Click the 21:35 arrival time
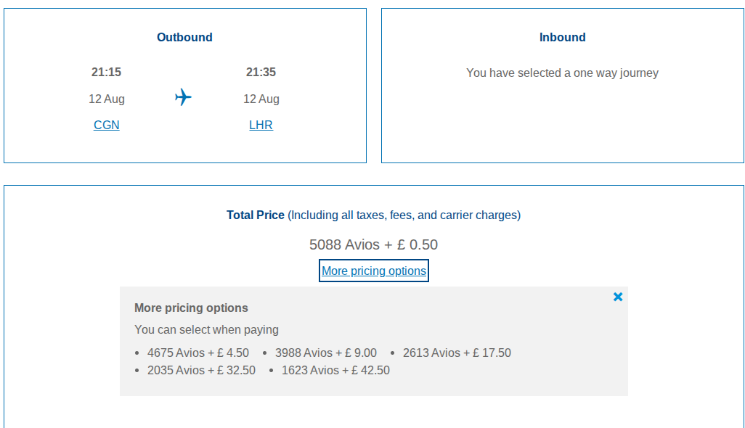 [261, 72]
